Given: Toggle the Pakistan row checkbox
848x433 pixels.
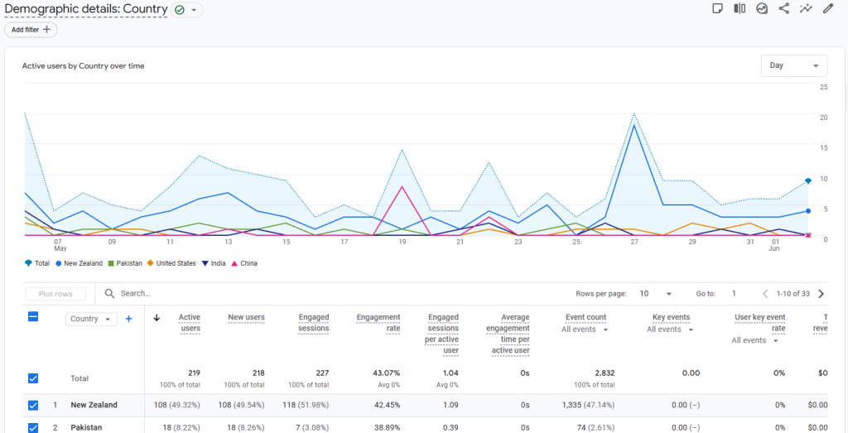Looking at the screenshot, I should pos(33,427).
